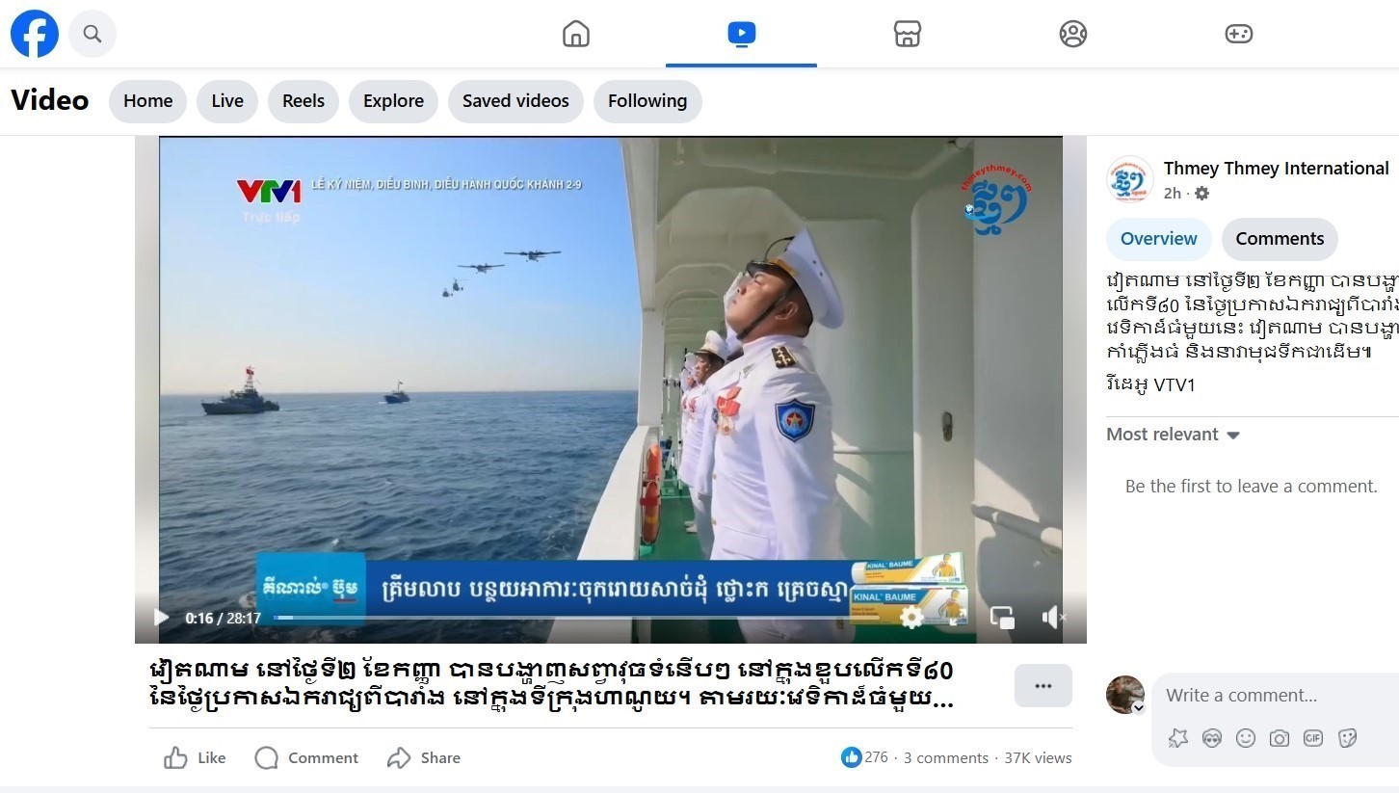The width and height of the screenshot is (1399, 793).
Task: Open the Groups icon in top bar
Action: coord(1072,34)
